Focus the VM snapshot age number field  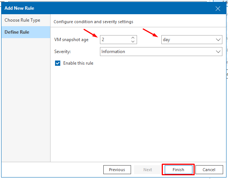[x=114, y=40]
